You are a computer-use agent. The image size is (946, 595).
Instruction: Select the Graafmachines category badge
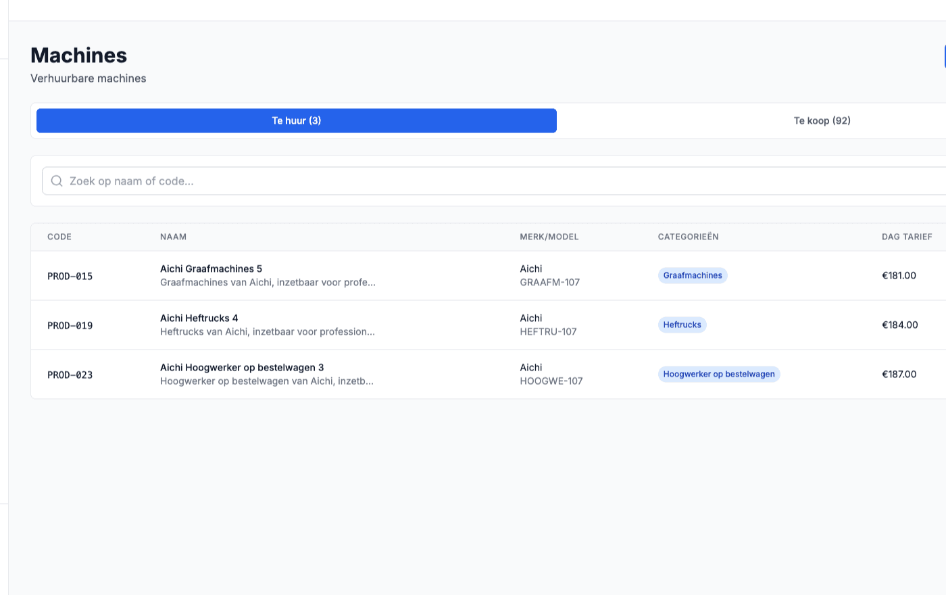pyautogui.click(x=692, y=275)
